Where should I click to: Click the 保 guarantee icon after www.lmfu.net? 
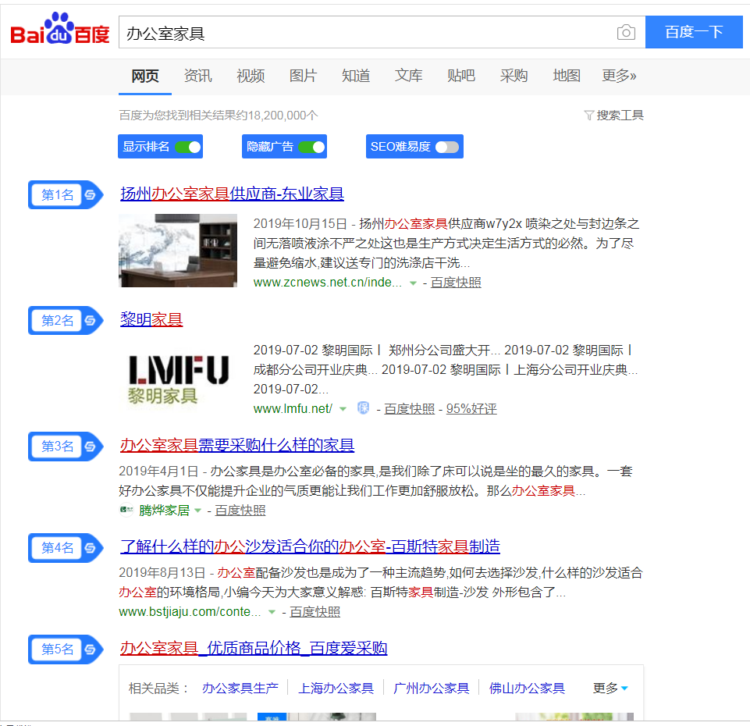(x=364, y=408)
